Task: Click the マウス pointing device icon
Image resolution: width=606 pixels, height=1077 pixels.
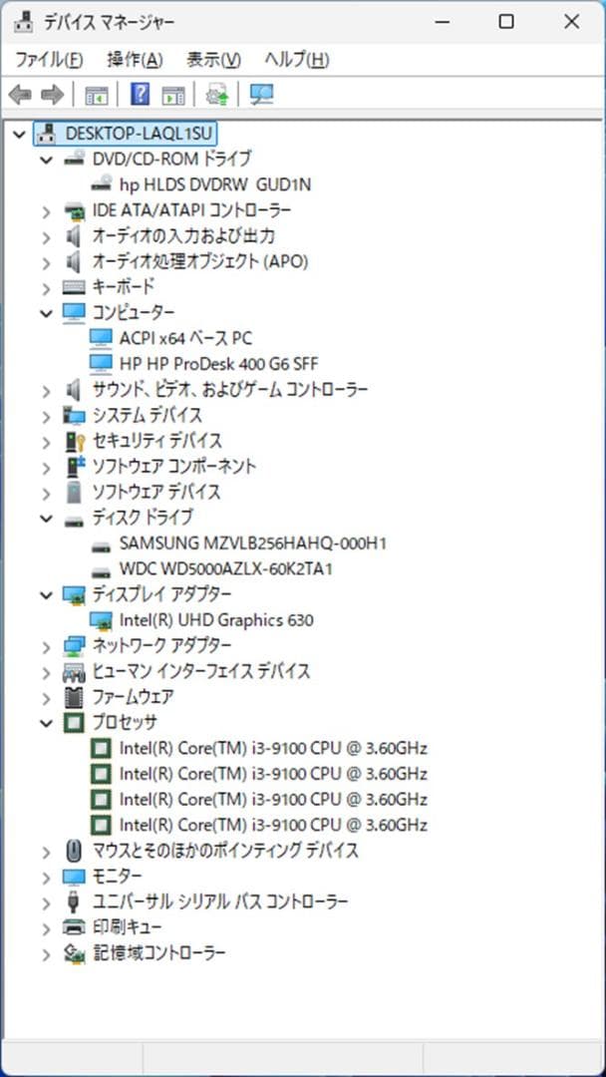Action: coord(74,851)
